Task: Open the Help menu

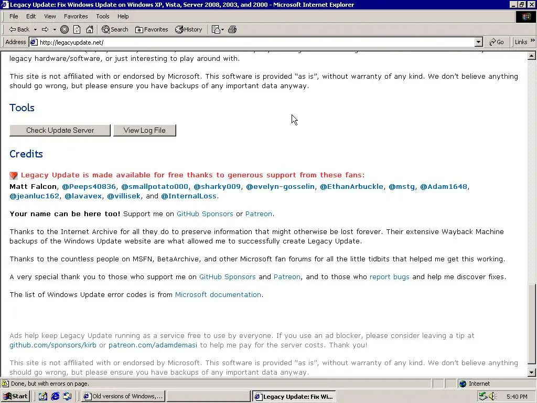Action: click(123, 16)
